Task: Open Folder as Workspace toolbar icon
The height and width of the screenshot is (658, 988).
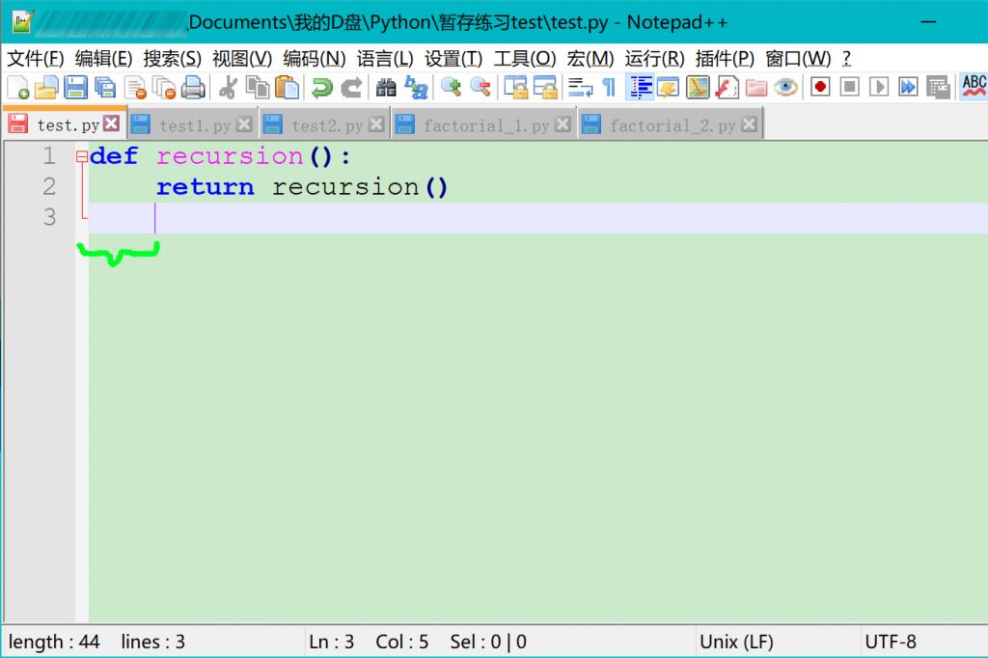Action: [x=756, y=87]
